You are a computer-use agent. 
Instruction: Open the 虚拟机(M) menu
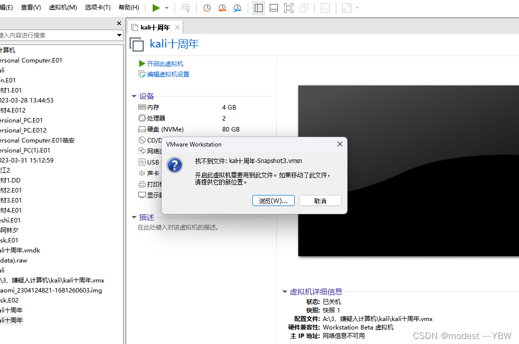tap(63, 7)
